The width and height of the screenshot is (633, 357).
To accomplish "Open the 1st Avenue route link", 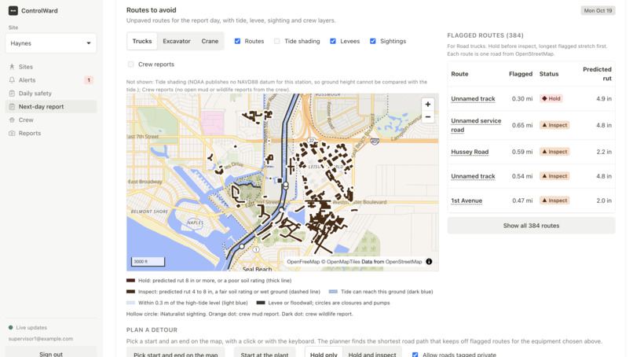I will 467,201.
